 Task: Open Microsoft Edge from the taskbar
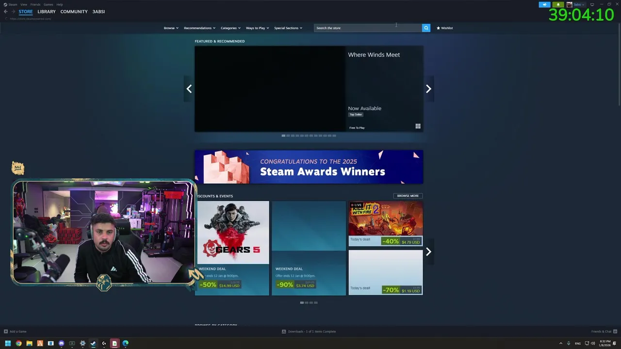(125, 343)
